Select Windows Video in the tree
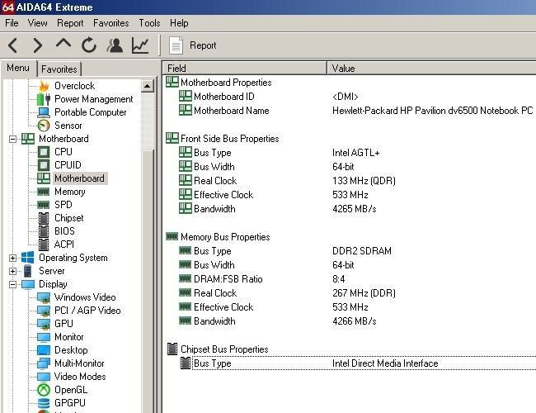This screenshot has width=536, height=413. click(x=85, y=297)
